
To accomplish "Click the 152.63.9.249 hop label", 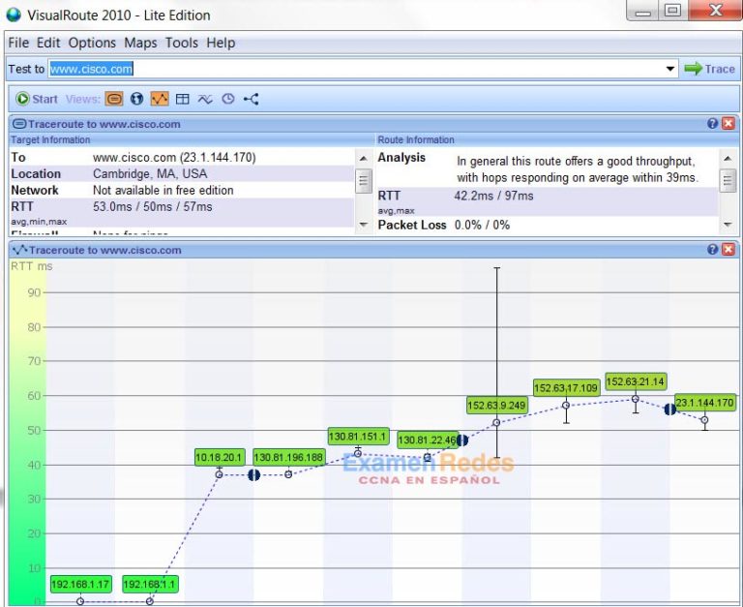I will click(x=496, y=406).
